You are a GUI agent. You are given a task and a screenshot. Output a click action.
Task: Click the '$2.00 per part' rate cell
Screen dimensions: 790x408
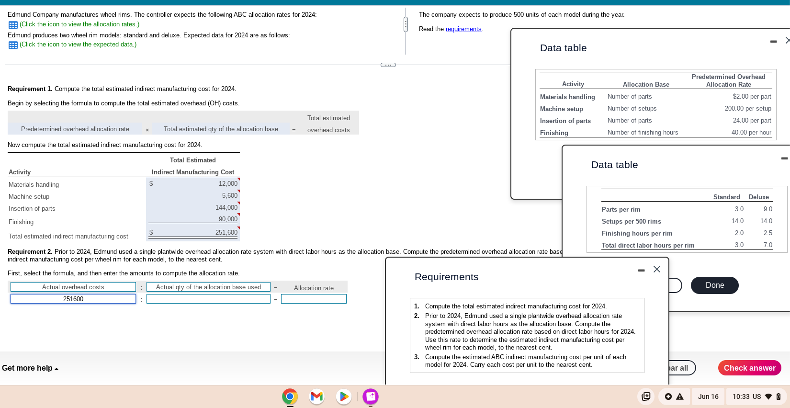752,97
